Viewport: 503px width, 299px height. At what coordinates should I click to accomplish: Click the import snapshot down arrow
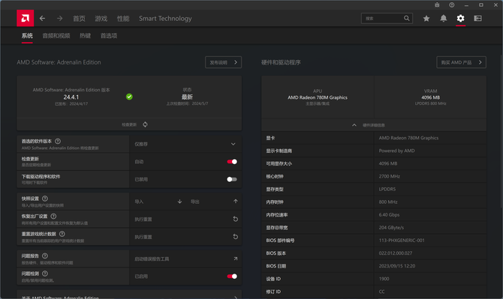coord(179,202)
